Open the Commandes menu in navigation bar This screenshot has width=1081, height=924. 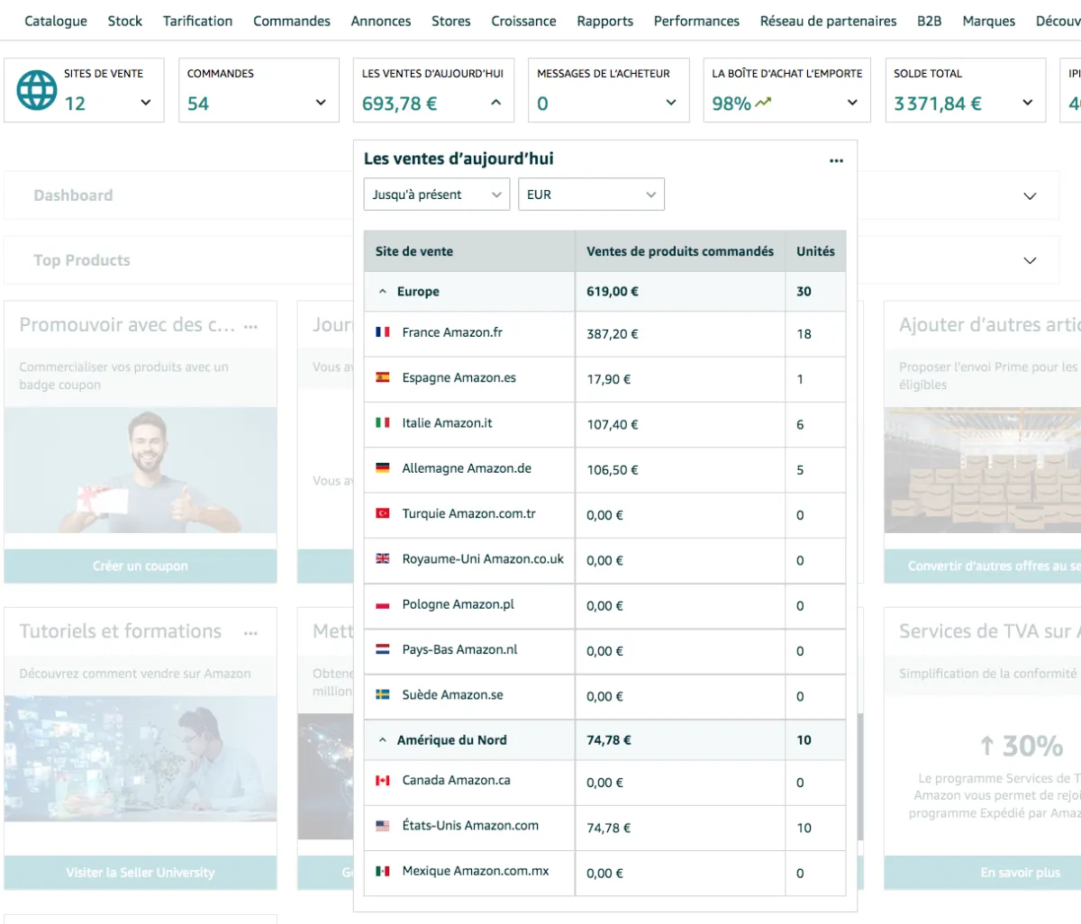pyautogui.click(x=292, y=21)
